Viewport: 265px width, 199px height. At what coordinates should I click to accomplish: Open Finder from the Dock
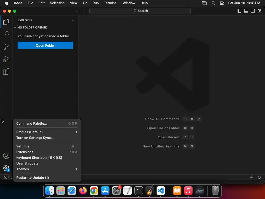coord(49,191)
